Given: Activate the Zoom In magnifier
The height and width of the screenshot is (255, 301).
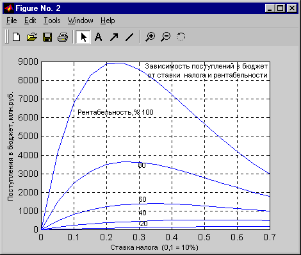Looking at the screenshot, I should coord(150,37).
